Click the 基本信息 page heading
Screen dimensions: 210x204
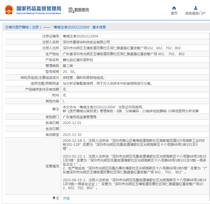tap(99, 27)
